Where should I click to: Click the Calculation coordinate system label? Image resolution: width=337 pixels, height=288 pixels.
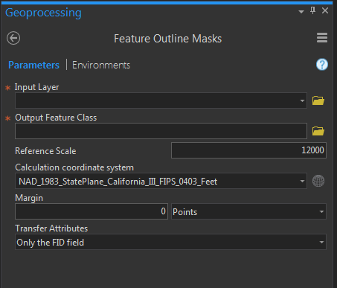coord(74,167)
